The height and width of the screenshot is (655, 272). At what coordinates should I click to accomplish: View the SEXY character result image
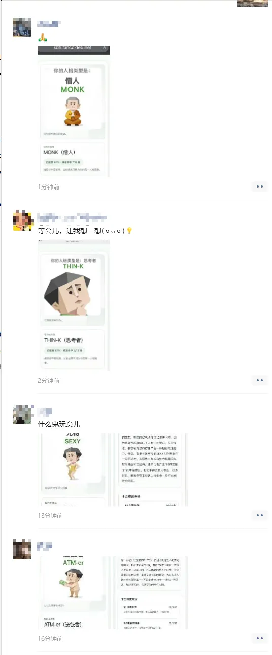(74, 470)
